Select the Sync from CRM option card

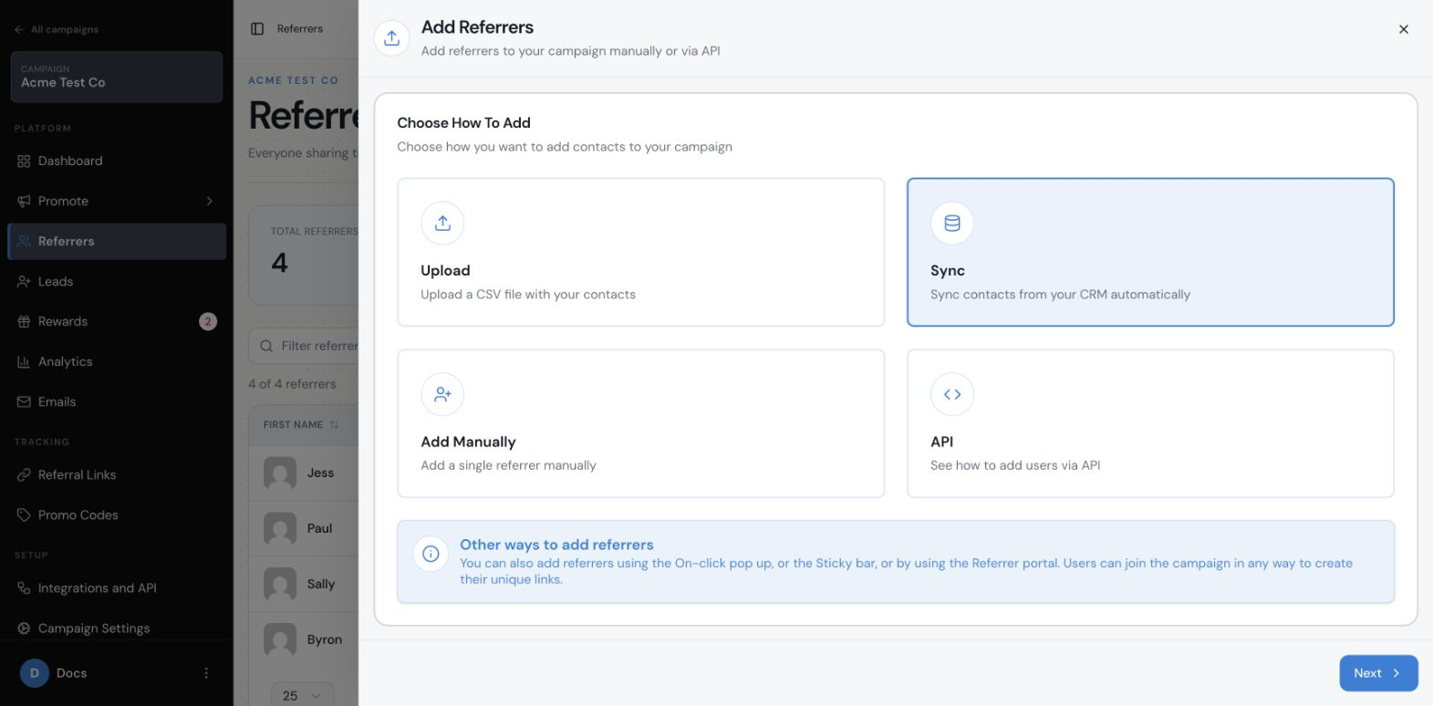click(1150, 252)
